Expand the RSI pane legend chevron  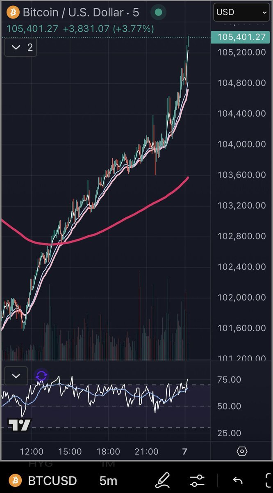click(x=16, y=376)
